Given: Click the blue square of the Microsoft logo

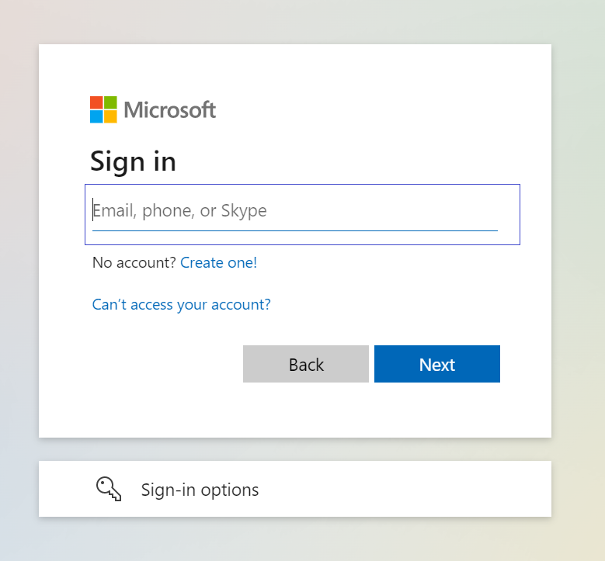Looking at the screenshot, I should (96, 117).
